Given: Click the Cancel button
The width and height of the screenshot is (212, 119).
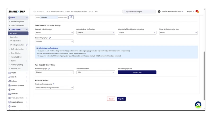Looking at the screenshot, I should pos(111,99).
